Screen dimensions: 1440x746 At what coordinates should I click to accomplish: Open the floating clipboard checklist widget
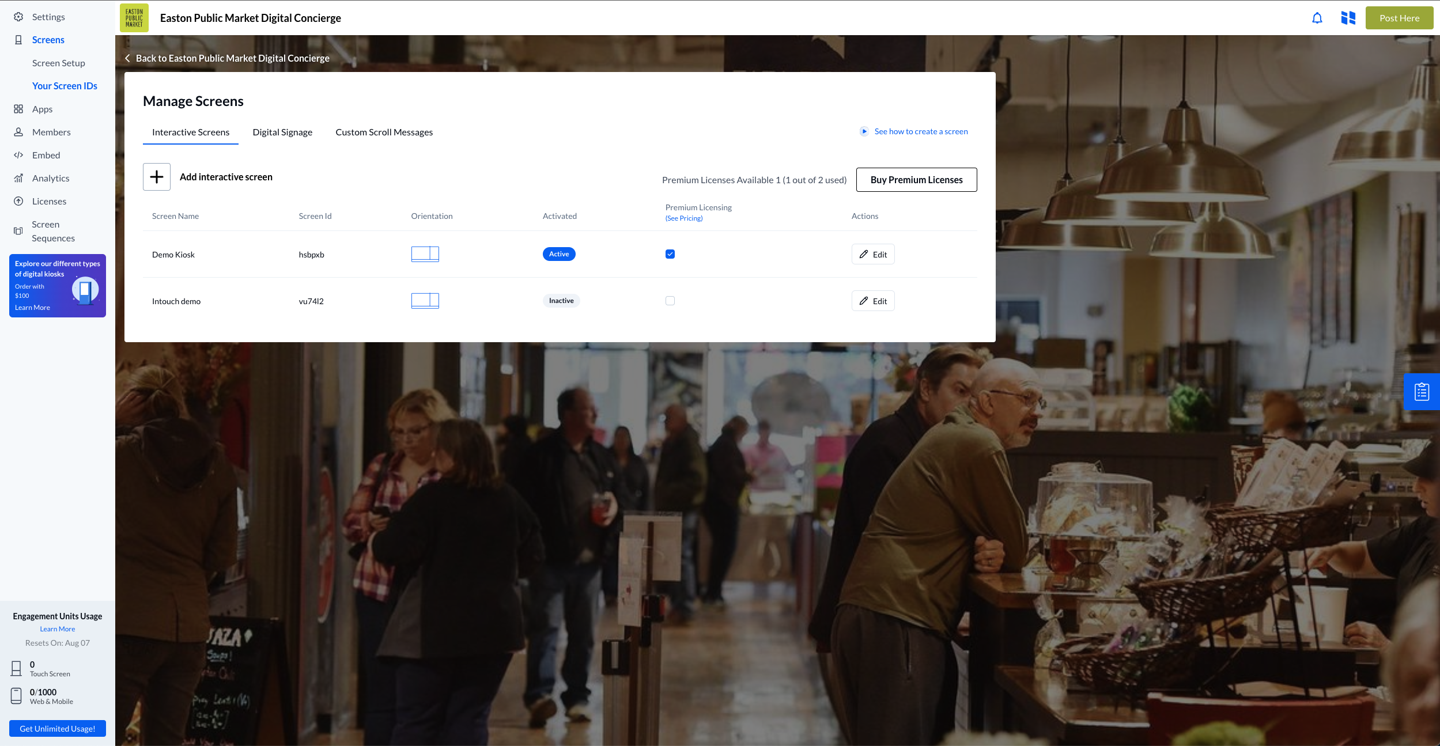[x=1422, y=392]
